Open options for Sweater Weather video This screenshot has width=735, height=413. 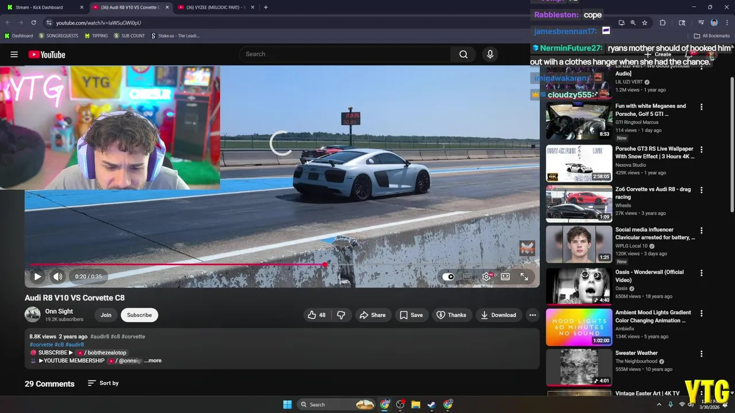click(x=701, y=354)
